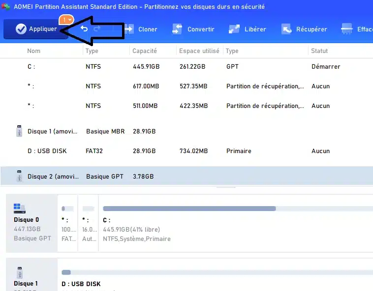Select the 511.00MB recovery partition row
Screen dimensions: 373x291
coord(186,106)
